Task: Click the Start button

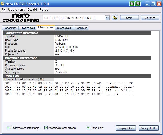Action: 129,18
